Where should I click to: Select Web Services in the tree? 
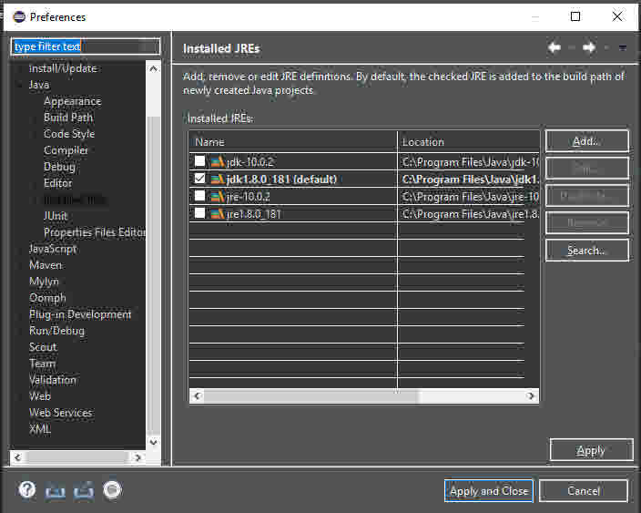[x=60, y=413]
